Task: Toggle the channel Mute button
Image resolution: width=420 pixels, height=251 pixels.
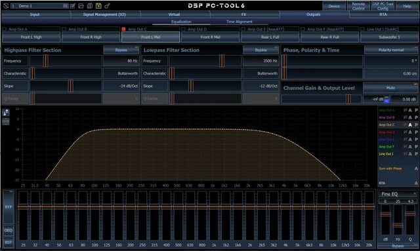Action: point(390,88)
